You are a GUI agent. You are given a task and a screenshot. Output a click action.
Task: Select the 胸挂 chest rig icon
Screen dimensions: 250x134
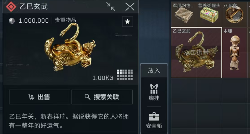(154, 92)
